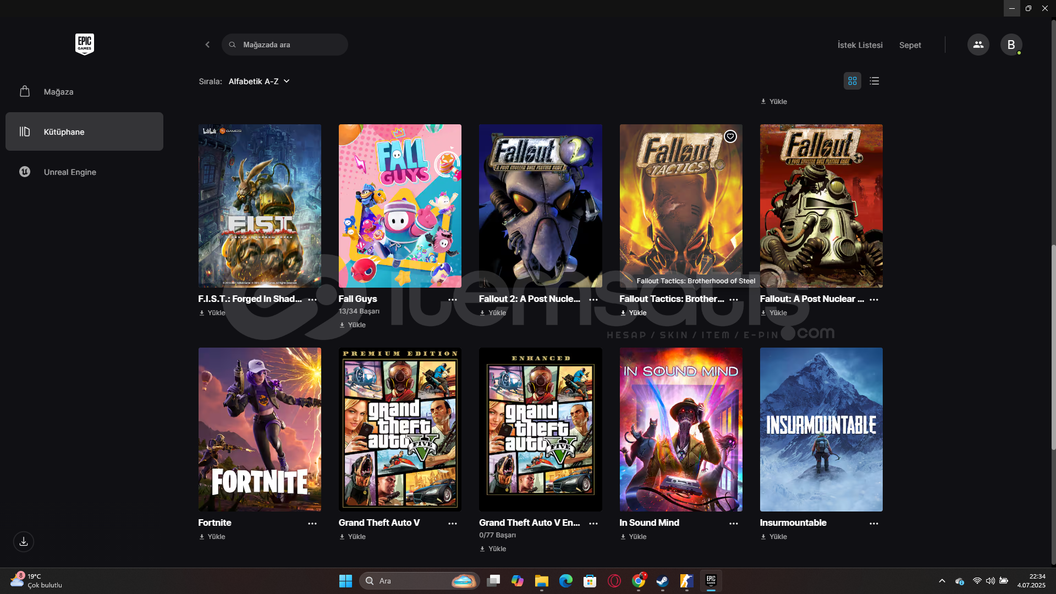Click the Epic Games logo
The image size is (1056, 594).
[x=85, y=44]
